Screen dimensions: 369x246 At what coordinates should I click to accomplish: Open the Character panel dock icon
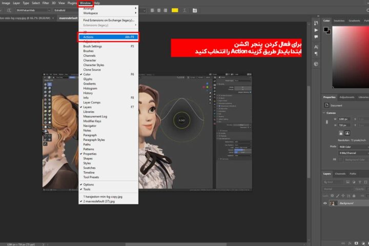pyautogui.click(x=316, y=47)
